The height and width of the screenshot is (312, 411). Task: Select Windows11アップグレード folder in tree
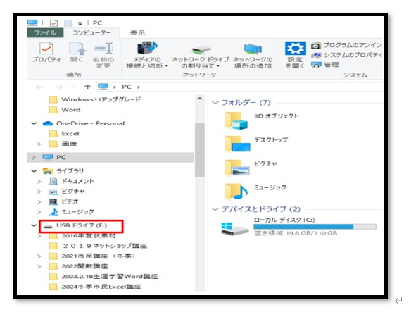tap(95, 99)
